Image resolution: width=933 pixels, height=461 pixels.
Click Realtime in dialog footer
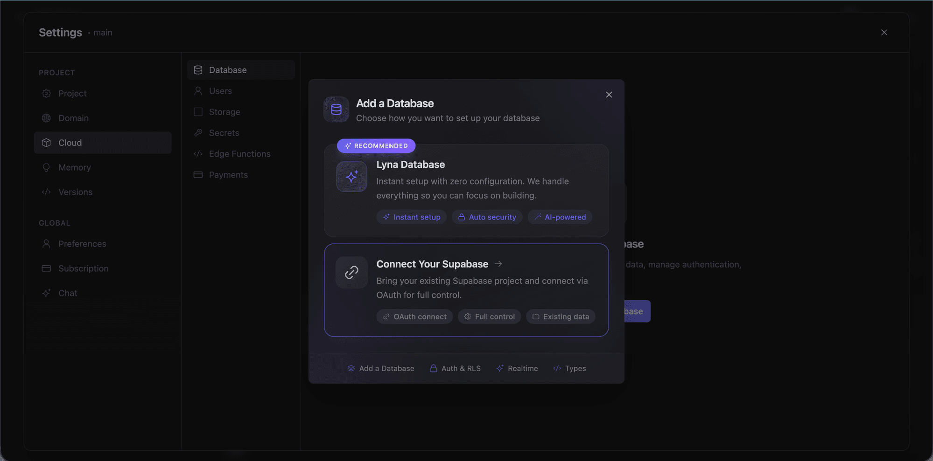coord(517,368)
